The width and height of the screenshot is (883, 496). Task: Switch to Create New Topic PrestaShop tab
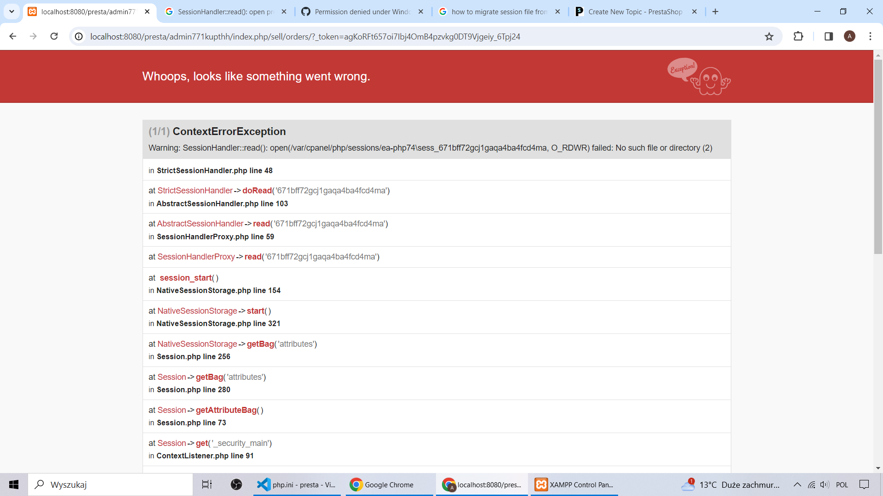click(x=635, y=11)
